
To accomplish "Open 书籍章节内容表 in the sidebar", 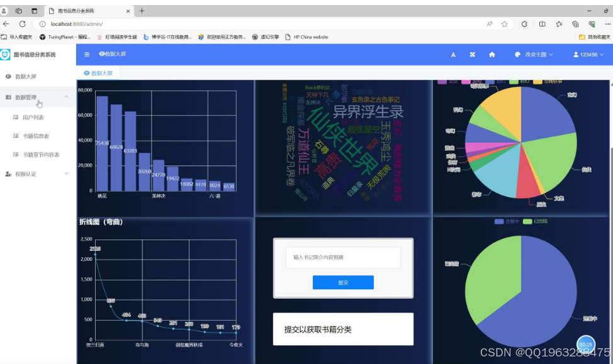I will point(38,155).
